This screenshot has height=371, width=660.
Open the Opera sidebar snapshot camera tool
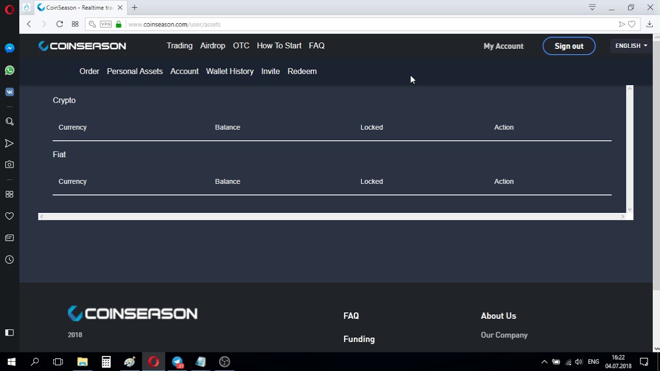point(9,165)
